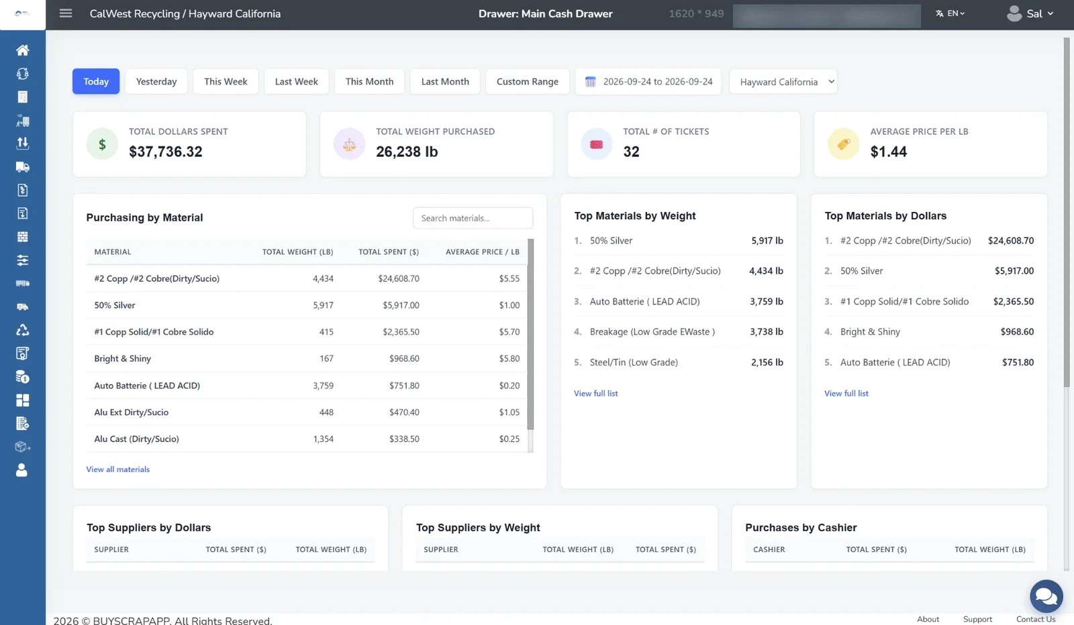Image resolution: width=1074 pixels, height=625 pixels.
Task: Choose the Last Month filter
Action: [445, 82]
